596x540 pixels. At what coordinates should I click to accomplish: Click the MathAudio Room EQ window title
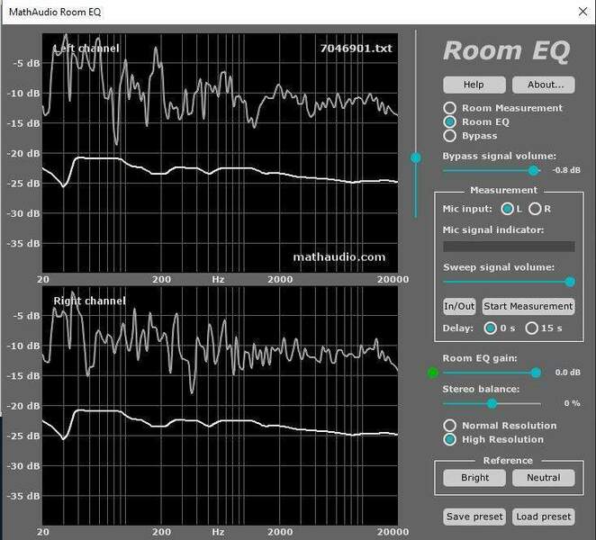(55, 12)
